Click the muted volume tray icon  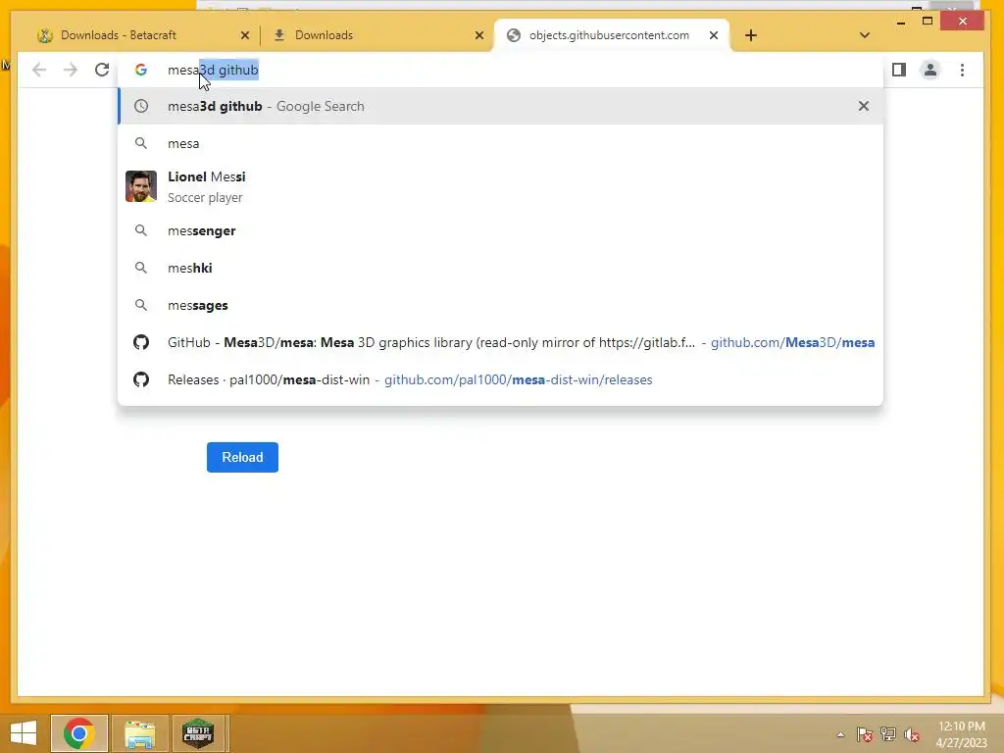coord(912,734)
